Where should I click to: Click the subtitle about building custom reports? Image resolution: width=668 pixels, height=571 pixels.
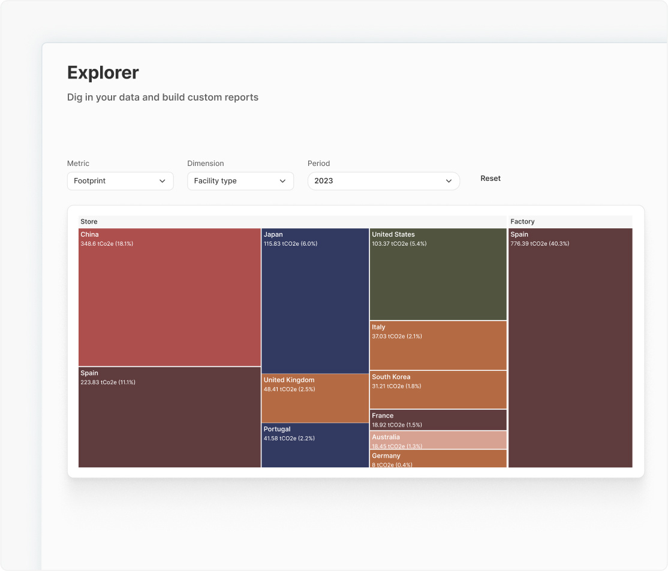click(163, 98)
